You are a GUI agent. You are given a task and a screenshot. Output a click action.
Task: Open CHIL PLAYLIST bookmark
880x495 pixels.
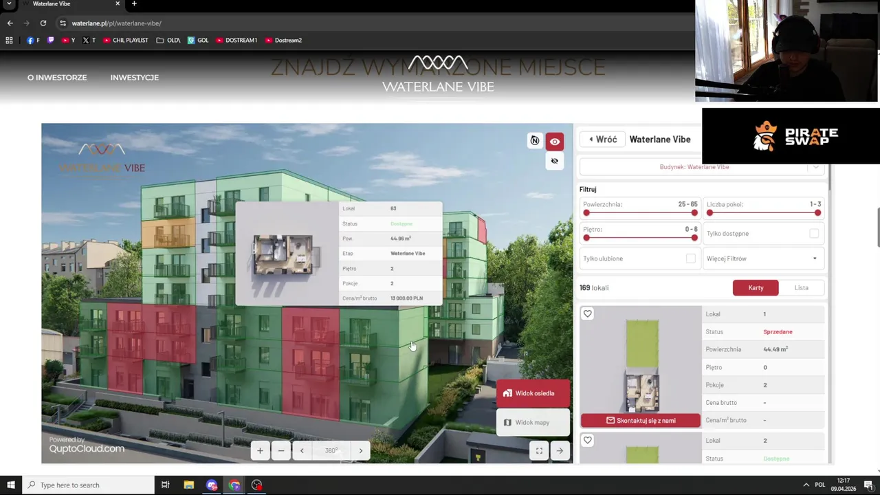click(126, 41)
